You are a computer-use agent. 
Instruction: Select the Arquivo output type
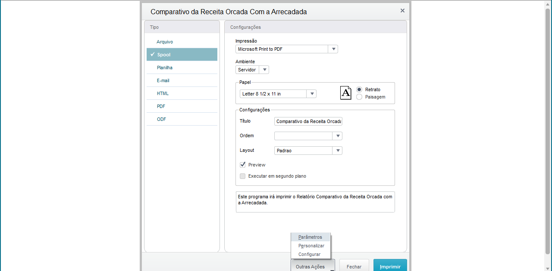click(x=165, y=42)
